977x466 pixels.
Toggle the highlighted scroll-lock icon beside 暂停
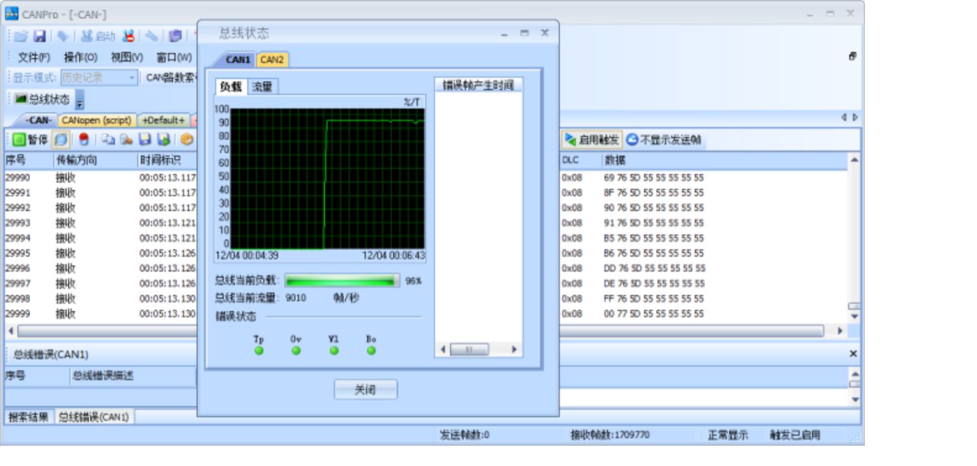[61, 139]
